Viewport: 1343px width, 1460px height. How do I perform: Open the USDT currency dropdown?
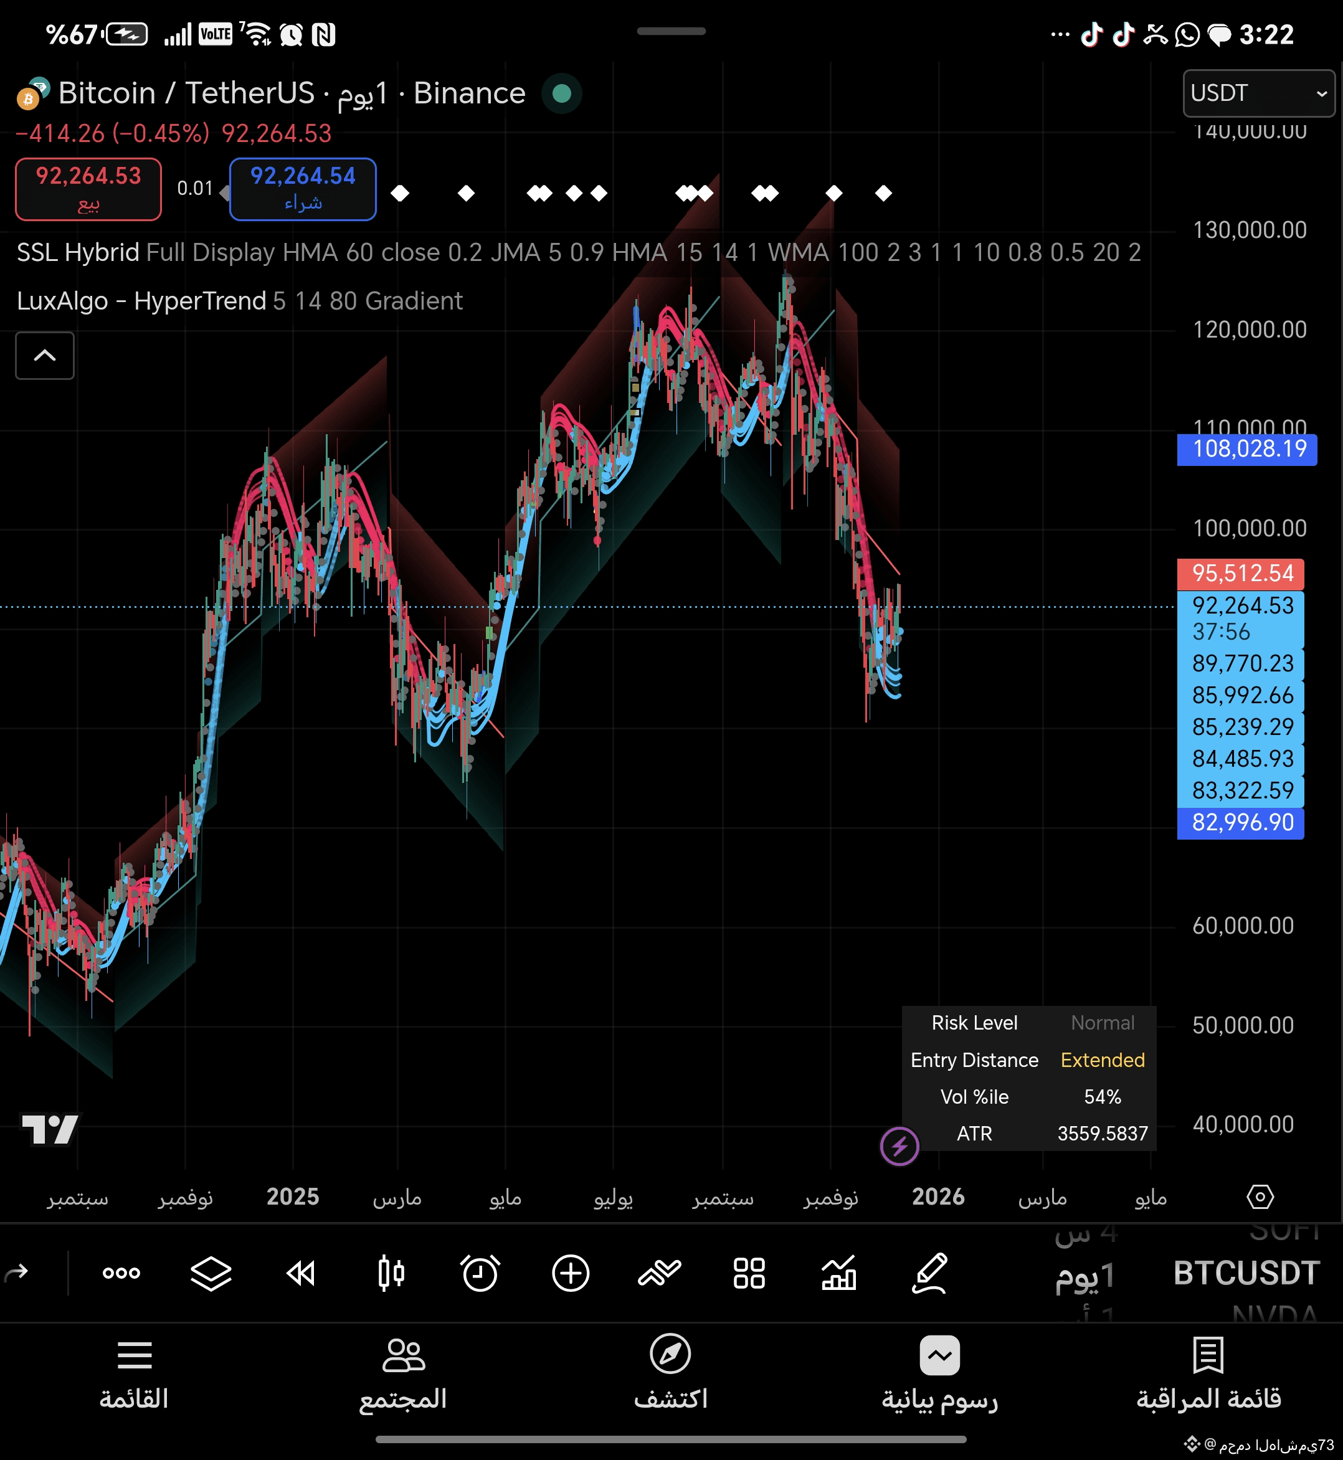coord(1258,93)
